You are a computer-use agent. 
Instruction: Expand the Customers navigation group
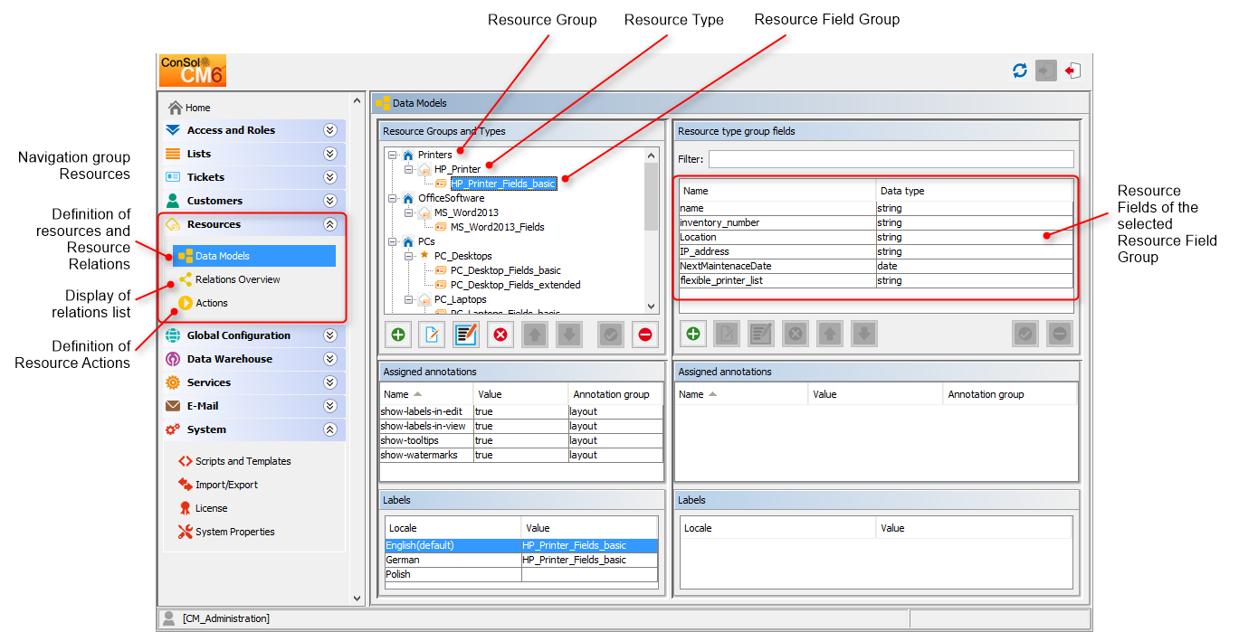coord(330,201)
